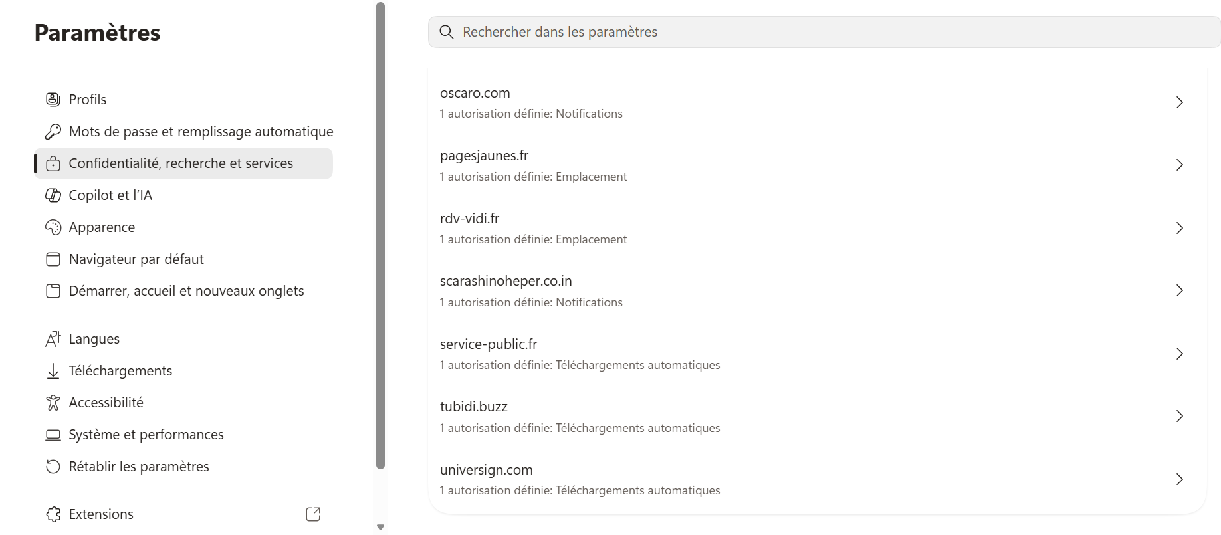Click the Téléchargements download arrow icon
Image resolution: width=1221 pixels, height=535 pixels.
53,371
